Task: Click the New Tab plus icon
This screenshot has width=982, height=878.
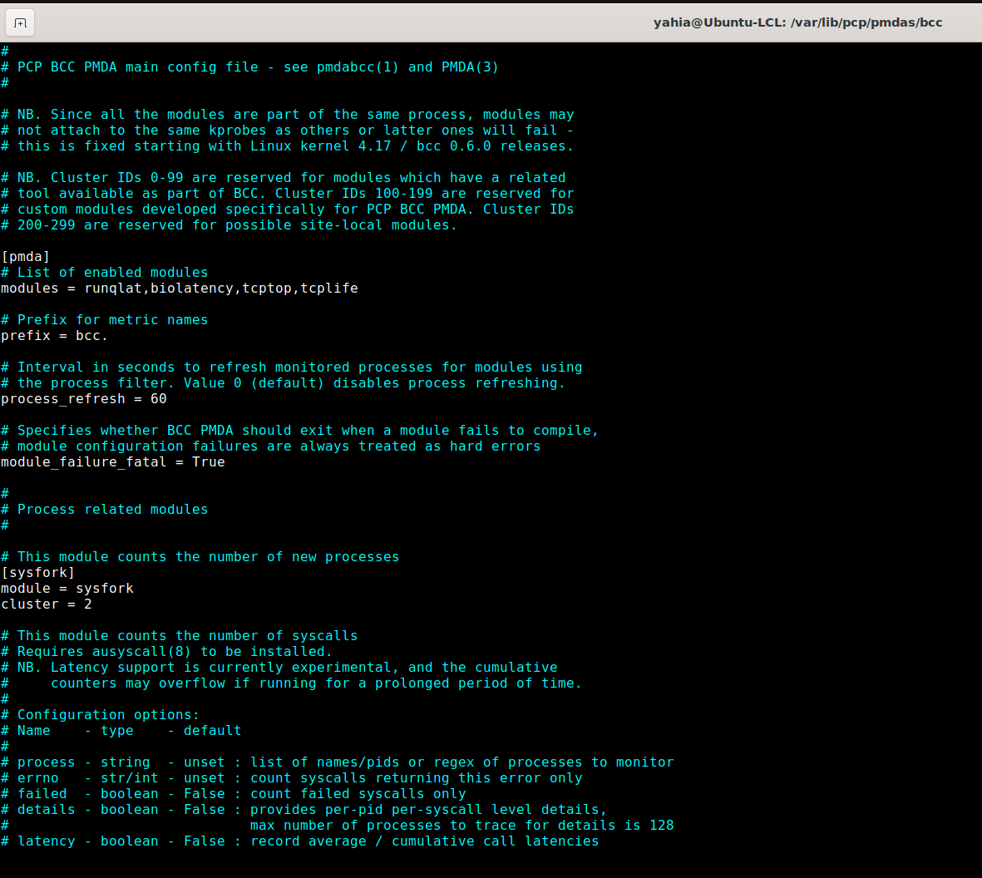Action: (20, 22)
